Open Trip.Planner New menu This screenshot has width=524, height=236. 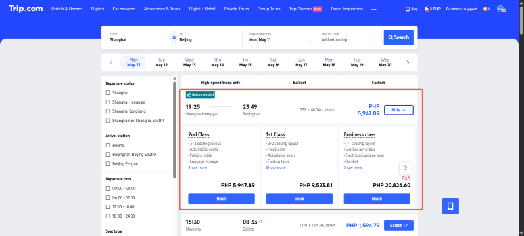tap(306, 9)
